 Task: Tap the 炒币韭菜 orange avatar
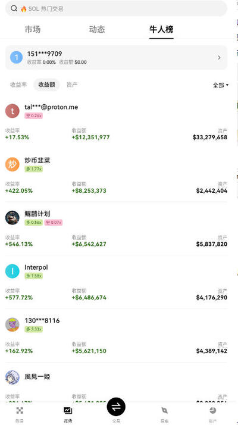pos(12,164)
